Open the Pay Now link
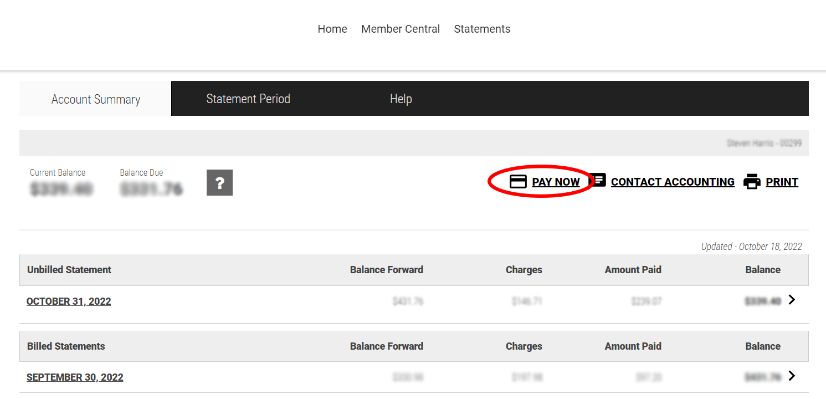 coord(556,182)
